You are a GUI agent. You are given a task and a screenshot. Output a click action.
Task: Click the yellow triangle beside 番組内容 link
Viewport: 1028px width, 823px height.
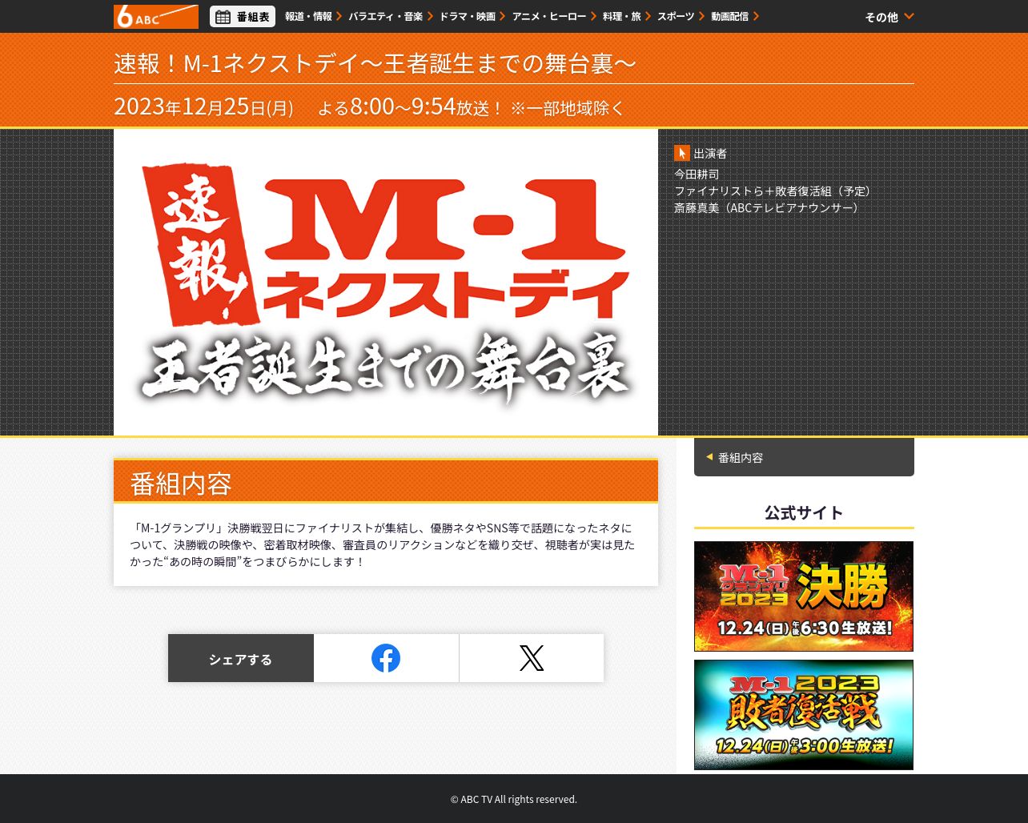709,457
